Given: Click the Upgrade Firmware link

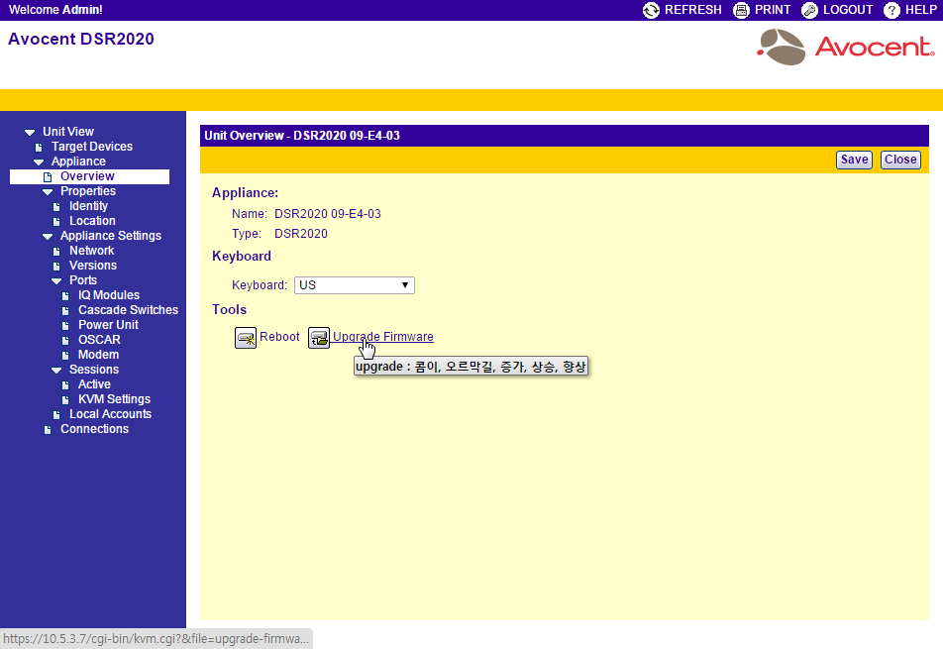Looking at the screenshot, I should [x=383, y=337].
